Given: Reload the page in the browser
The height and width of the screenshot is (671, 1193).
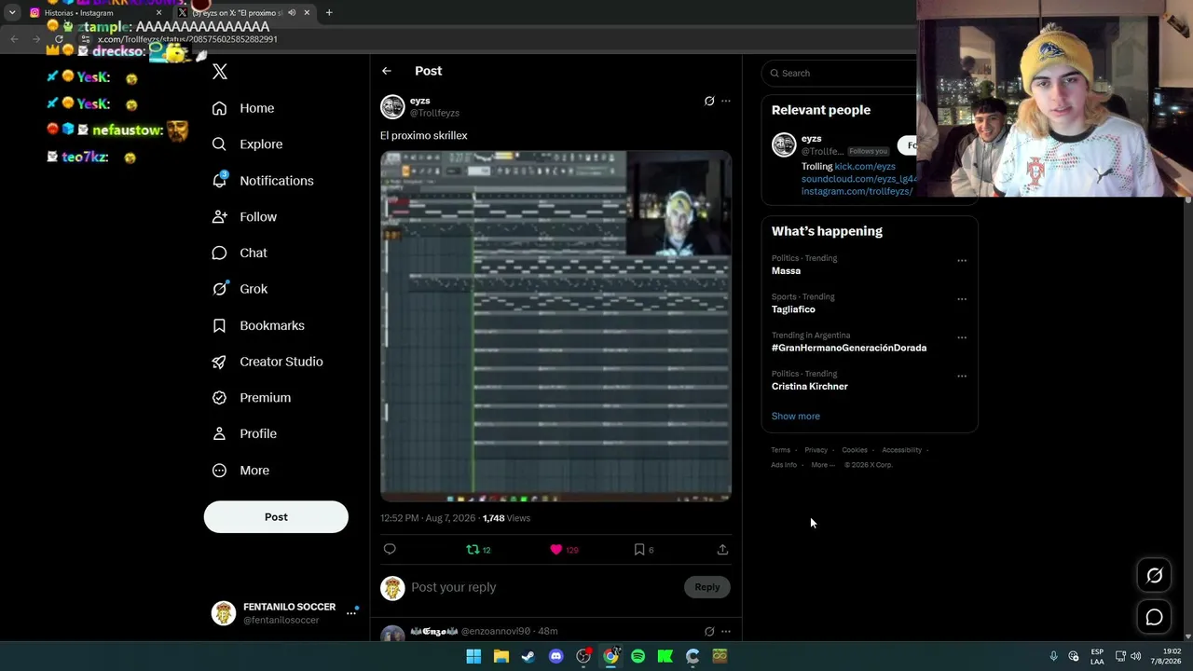Looking at the screenshot, I should (59, 39).
